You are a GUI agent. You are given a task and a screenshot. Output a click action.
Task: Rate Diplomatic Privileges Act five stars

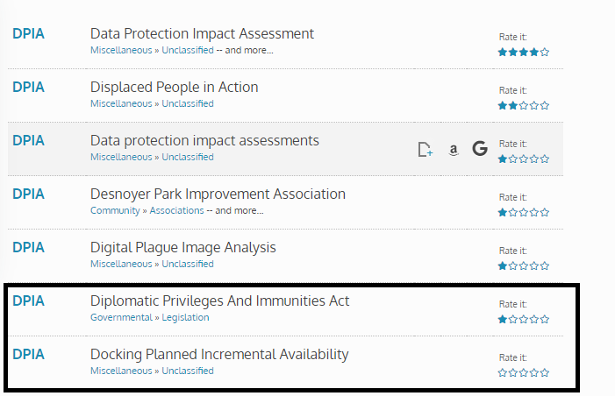(545, 319)
